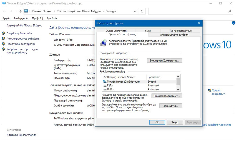
Task: Click shield icon beside Διαχείριση Συσκευών
Action: pos(3,33)
